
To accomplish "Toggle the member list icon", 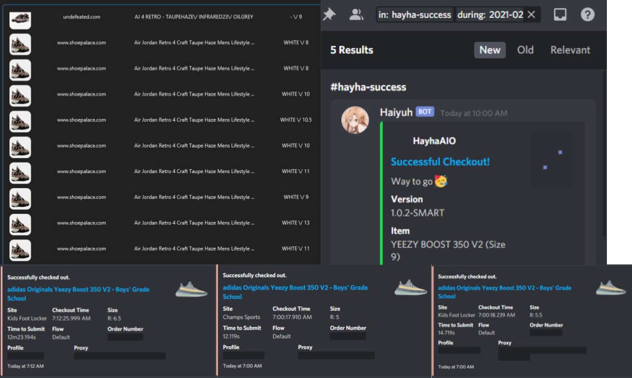I will 356,14.
